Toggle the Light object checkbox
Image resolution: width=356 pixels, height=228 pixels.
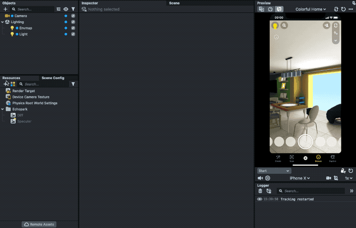pos(73,34)
